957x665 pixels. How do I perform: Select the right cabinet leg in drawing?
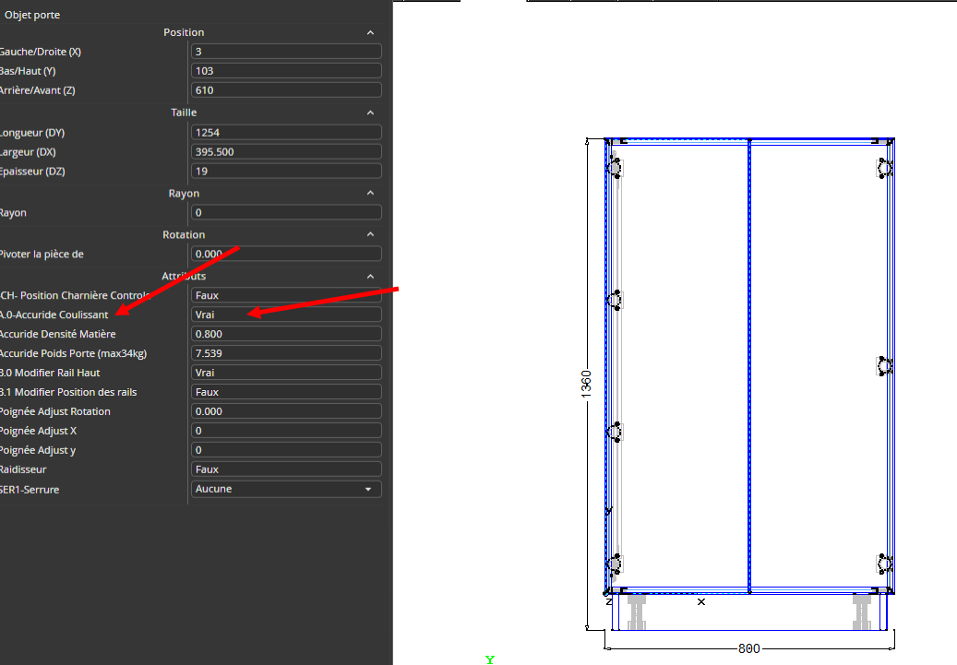(x=862, y=612)
